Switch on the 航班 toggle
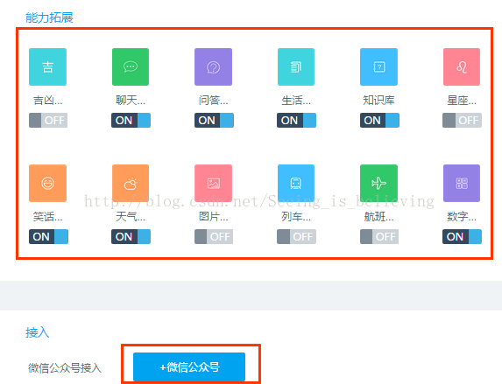This screenshot has width=502, height=384. 379,236
